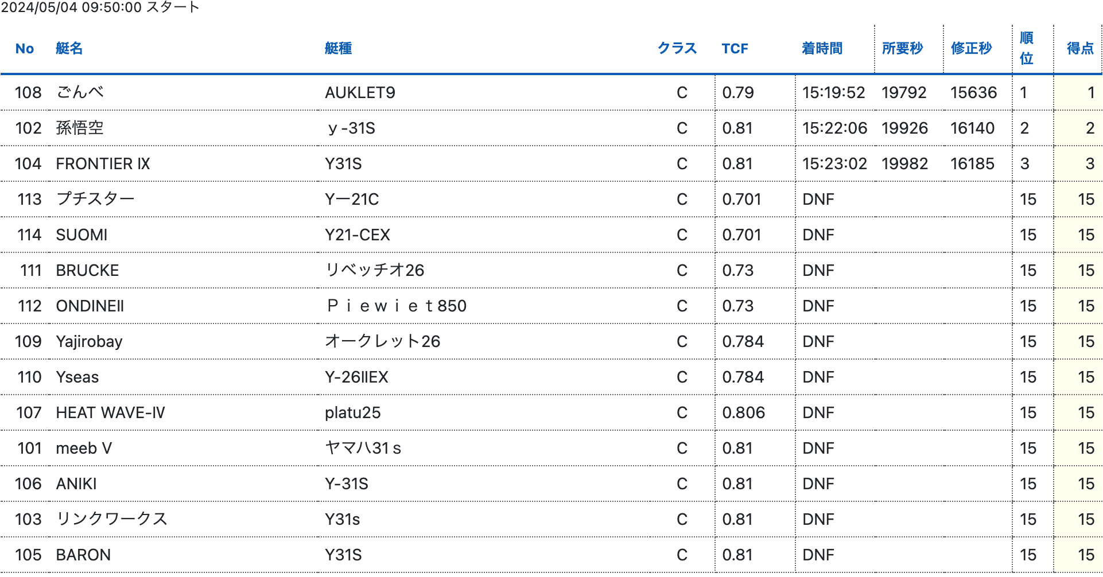
Task: Click the 得点 column header
Action: [1080, 49]
